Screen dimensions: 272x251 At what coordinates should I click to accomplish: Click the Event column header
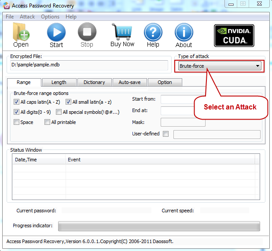pos(160,160)
